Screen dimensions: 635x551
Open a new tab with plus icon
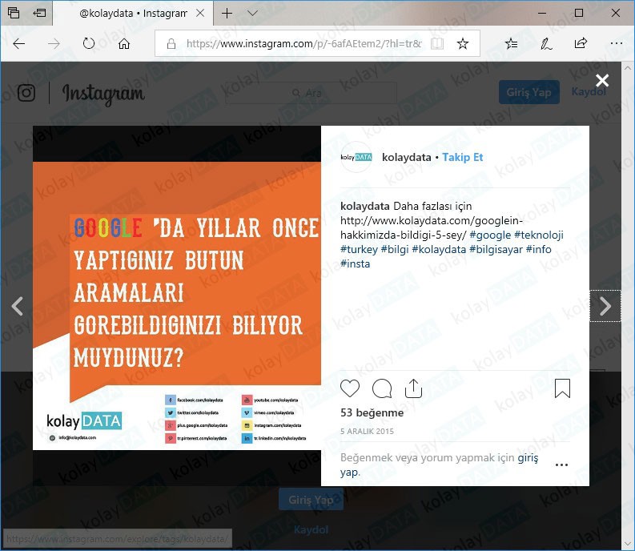click(x=227, y=14)
